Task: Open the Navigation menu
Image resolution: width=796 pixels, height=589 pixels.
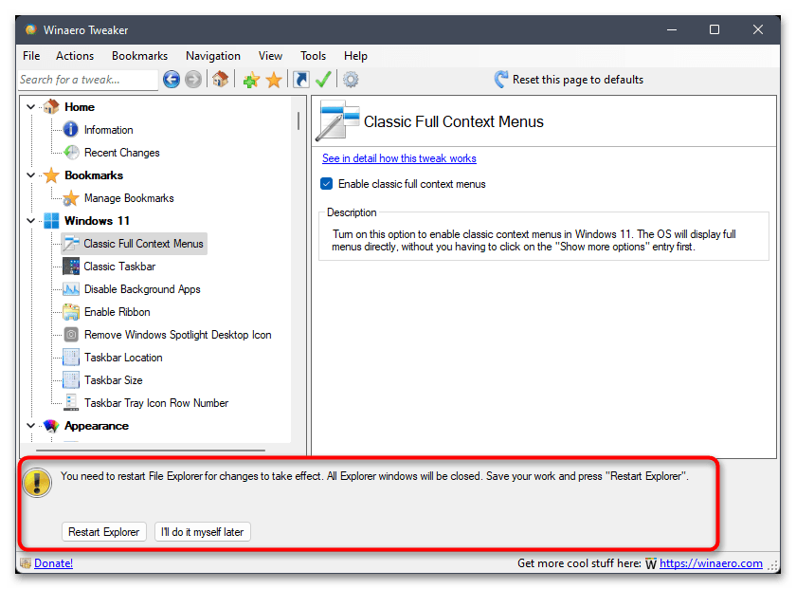Action: click(x=212, y=56)
